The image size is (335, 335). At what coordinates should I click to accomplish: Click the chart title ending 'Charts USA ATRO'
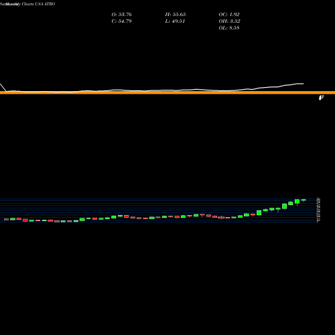(x=27, y=4)
